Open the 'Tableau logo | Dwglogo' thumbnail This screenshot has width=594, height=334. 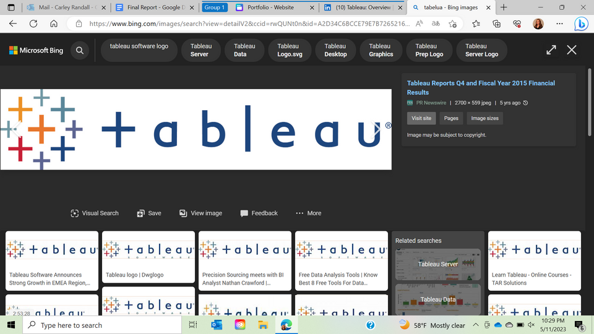click(x=148, y=257)
